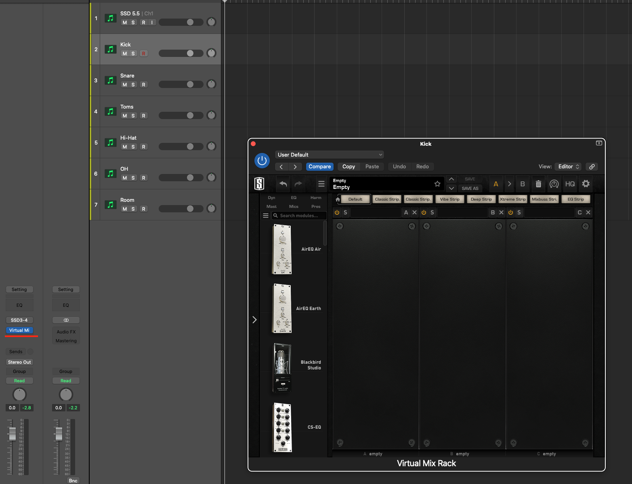Open the hamburger menu next to preset name
This screenshot has width=632, height=484.
(x=321, y=184)
